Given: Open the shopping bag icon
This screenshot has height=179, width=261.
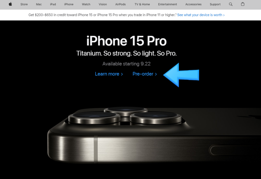Looking at the screenshot, I should pyautogui.click(x=243, y=4).
